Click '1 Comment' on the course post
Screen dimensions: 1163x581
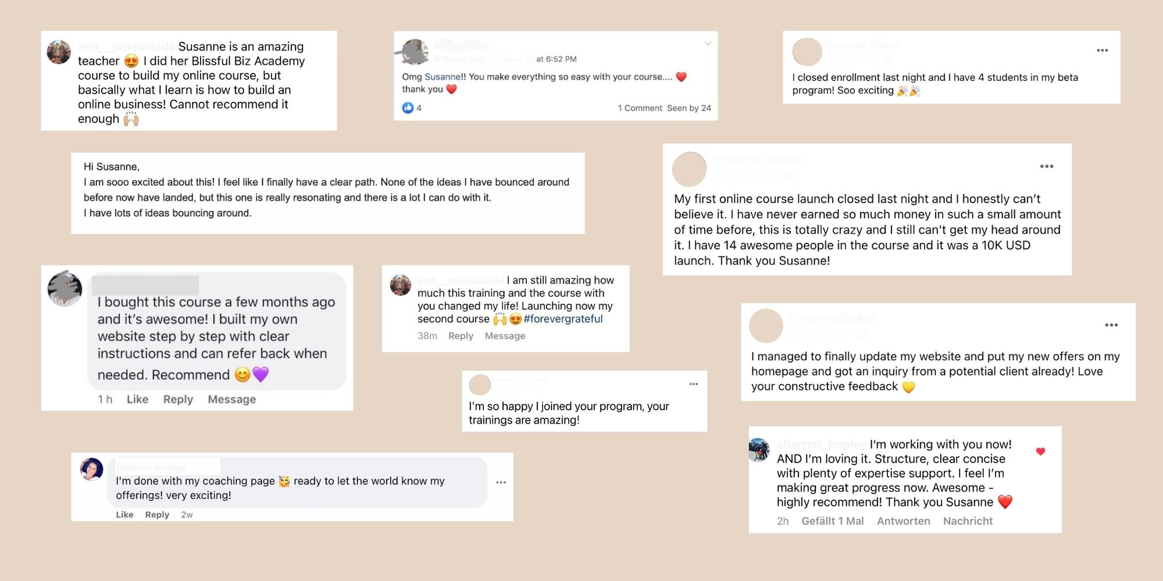[x=640, y=108]
